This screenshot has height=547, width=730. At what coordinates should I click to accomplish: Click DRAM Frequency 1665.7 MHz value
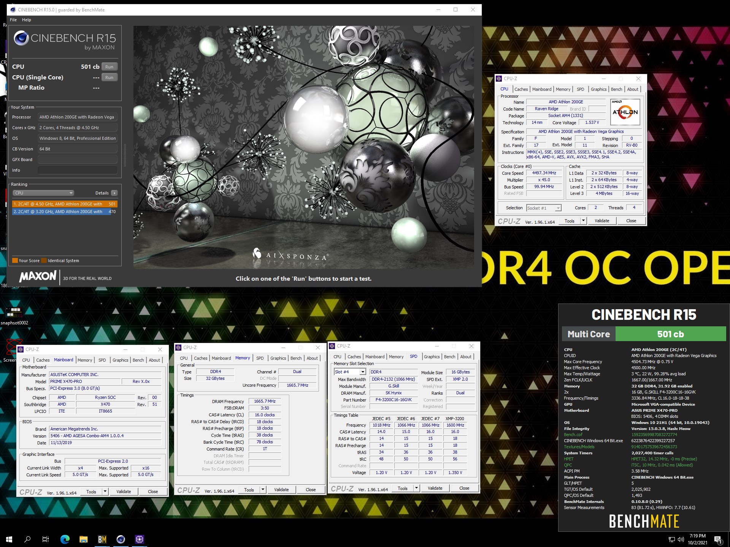265,401
